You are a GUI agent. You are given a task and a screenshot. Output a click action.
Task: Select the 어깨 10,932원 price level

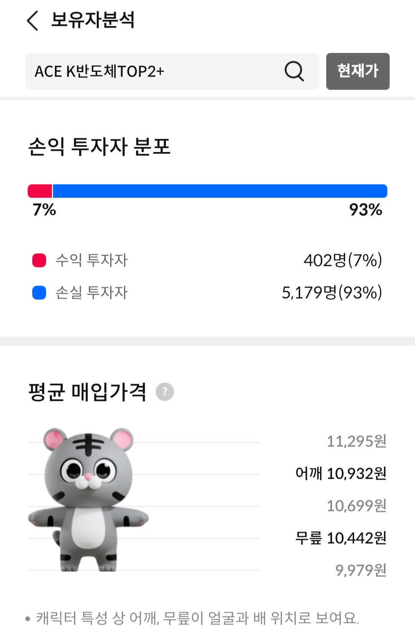(x=341, y=473)
